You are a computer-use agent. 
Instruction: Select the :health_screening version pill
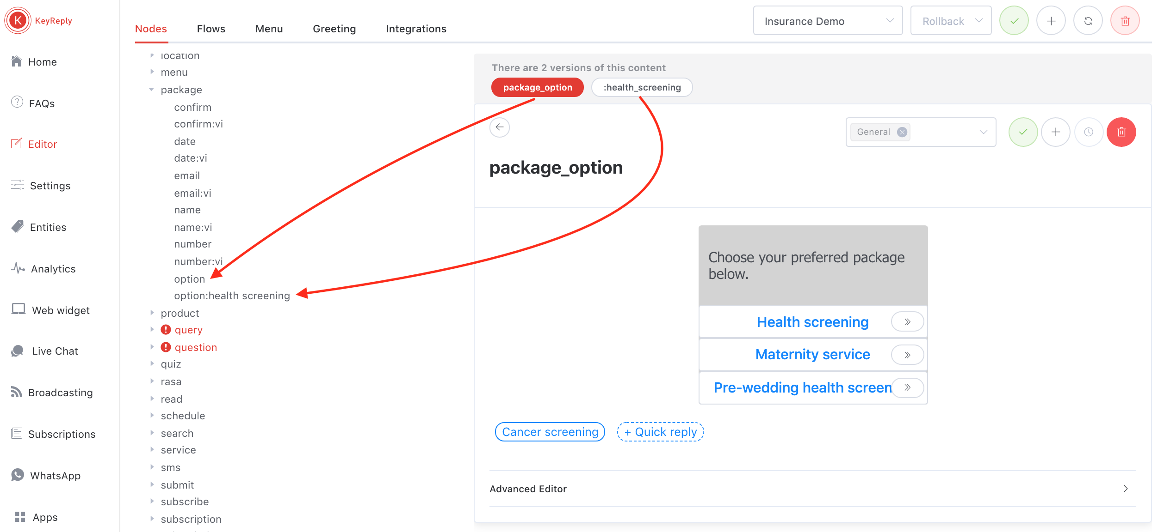642,87
